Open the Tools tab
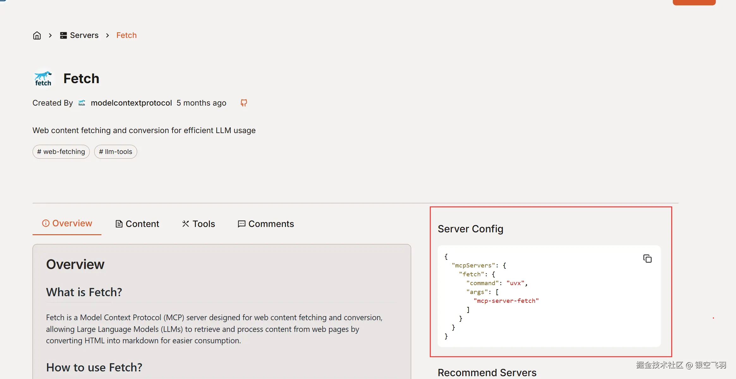The image size is (736, 379). coord(198,224)
